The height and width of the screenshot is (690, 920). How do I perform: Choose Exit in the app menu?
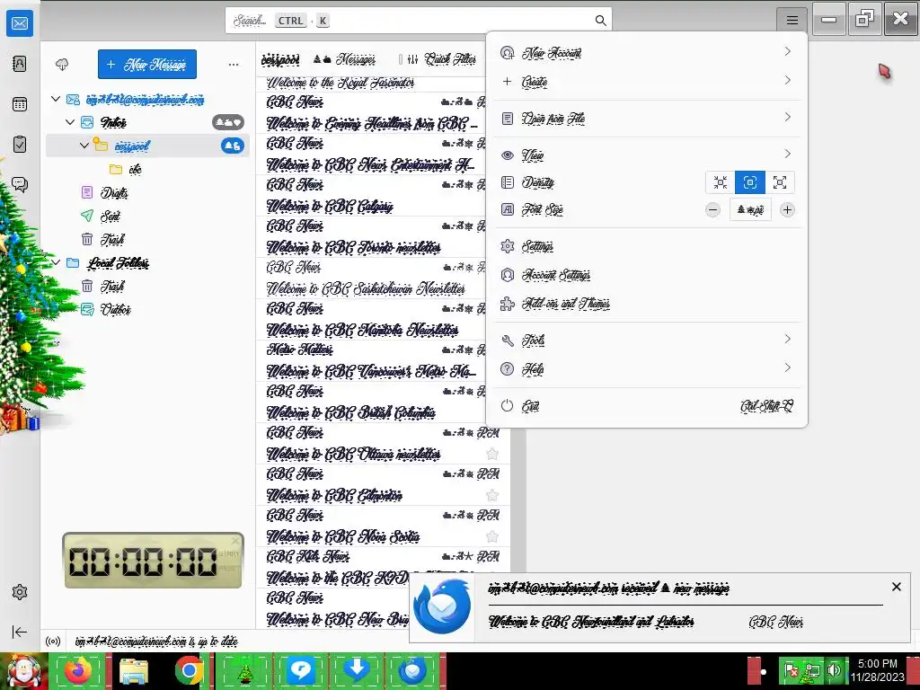coord(647,406)
